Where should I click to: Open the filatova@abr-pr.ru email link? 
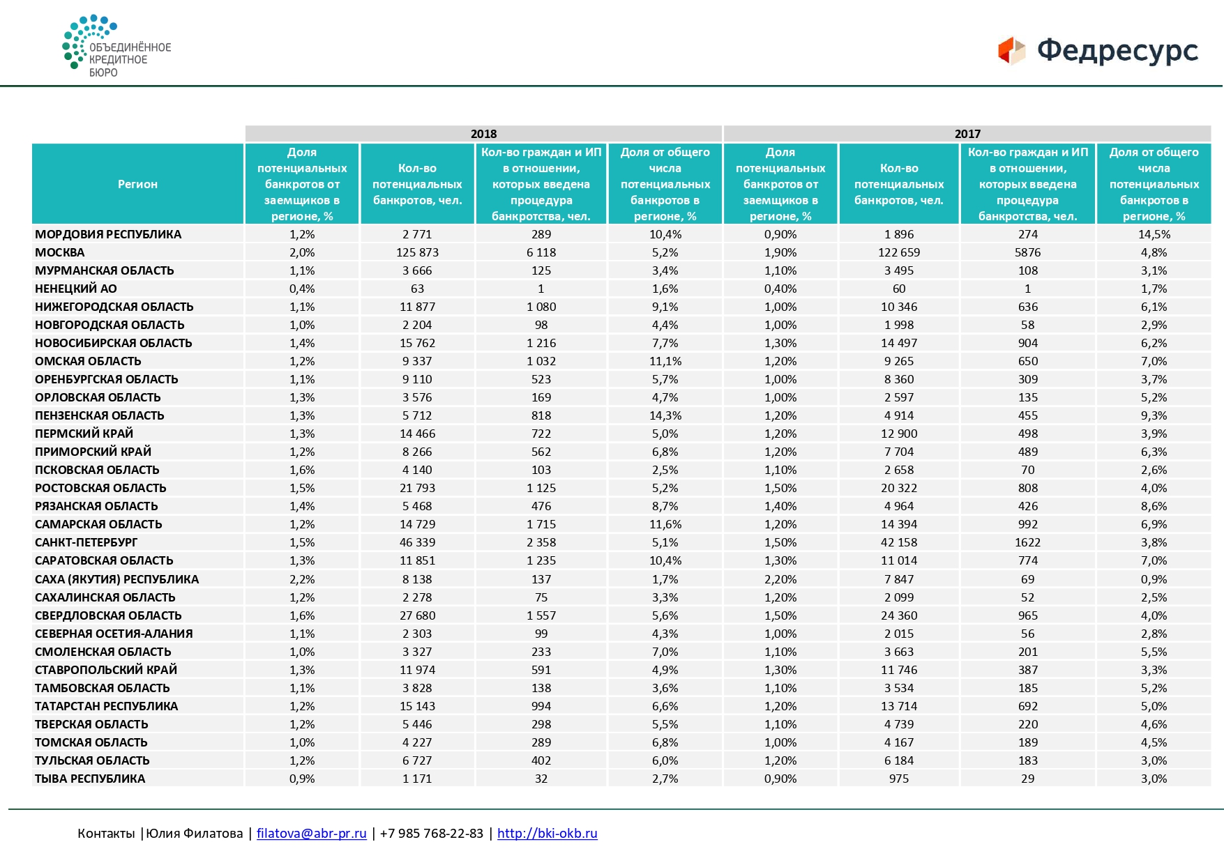[x=311, y=833]
